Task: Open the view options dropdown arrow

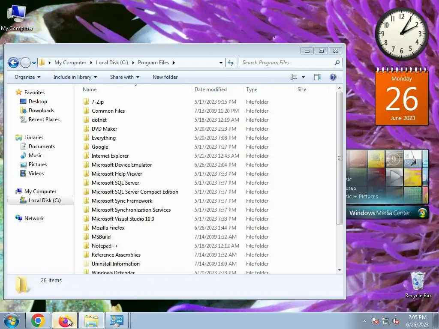Action: point(303,77)
